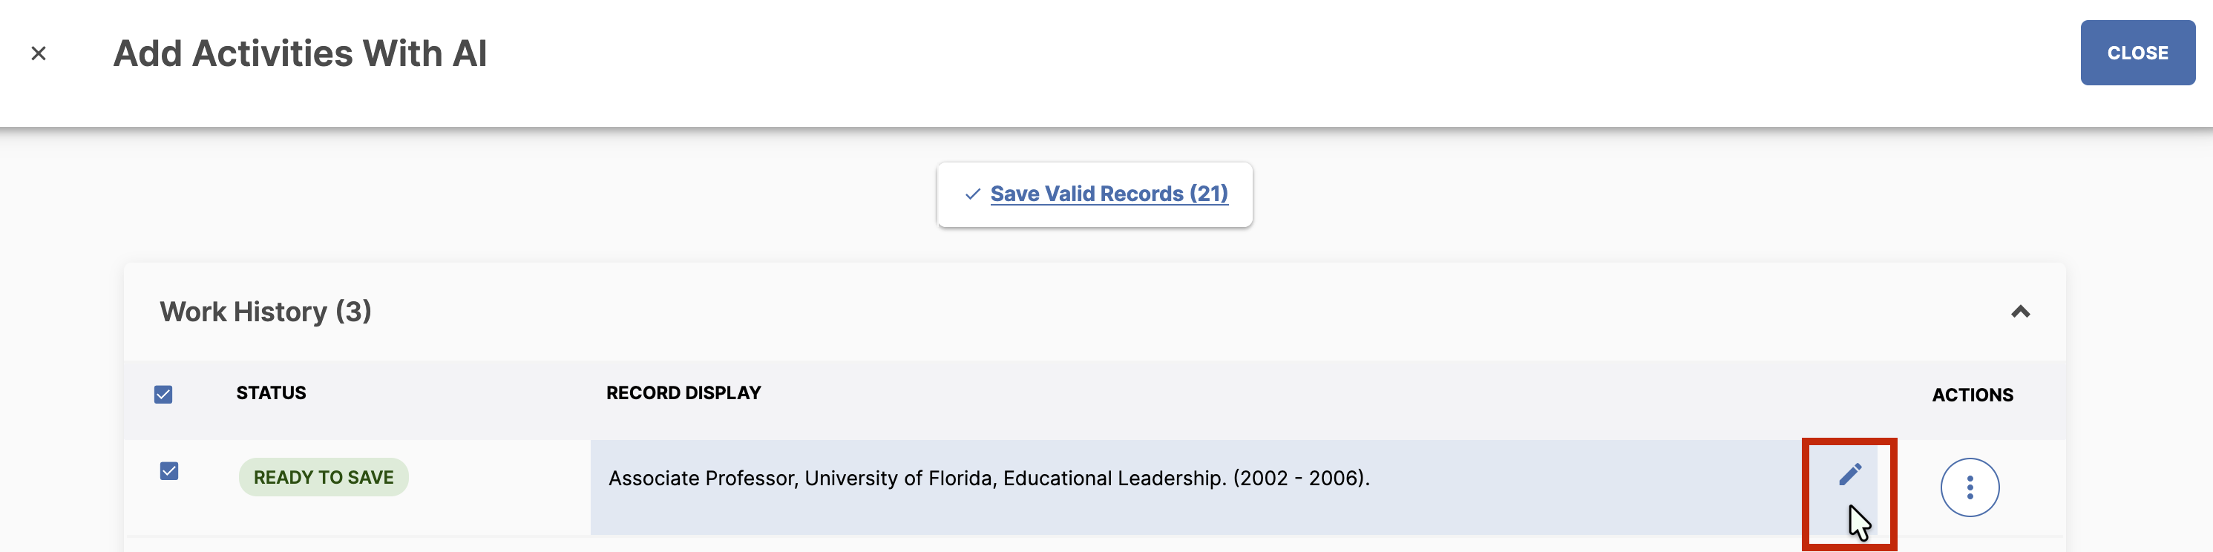Collapse Work History using the up chevron
The image size is (2213, 552).
pyautogui.click(x=2020, y=312)
